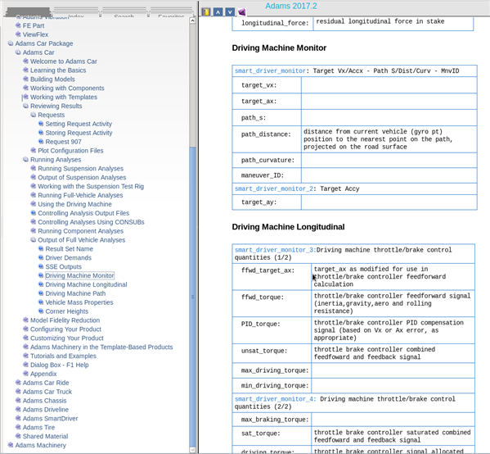Click page icon beside Driver Demands
Viewport: 490px width, 454px height.
coord(41,257)
